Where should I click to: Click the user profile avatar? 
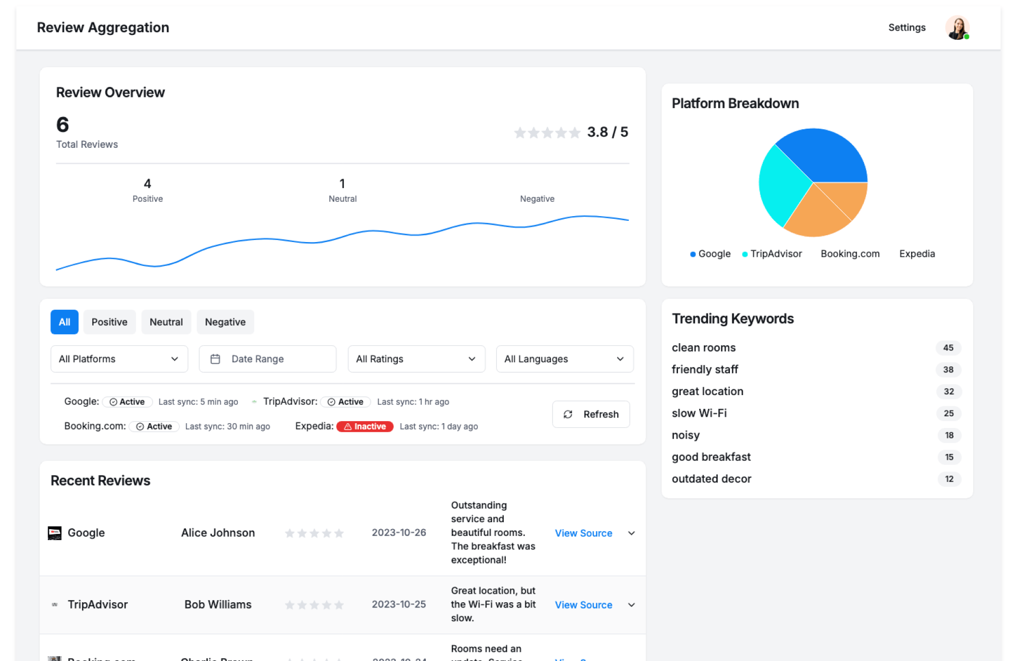coord(957,28)
